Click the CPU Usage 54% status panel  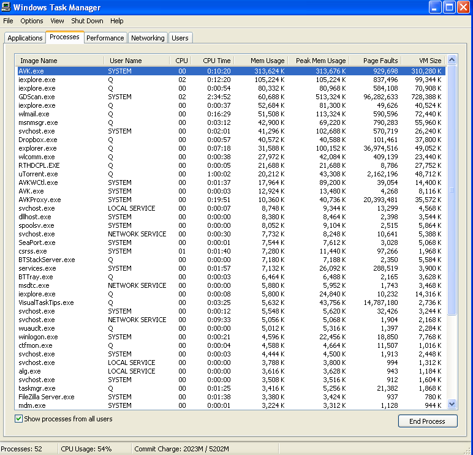(94, 449)
